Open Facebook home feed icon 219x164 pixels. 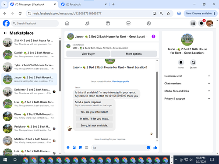tap(67, 23)
